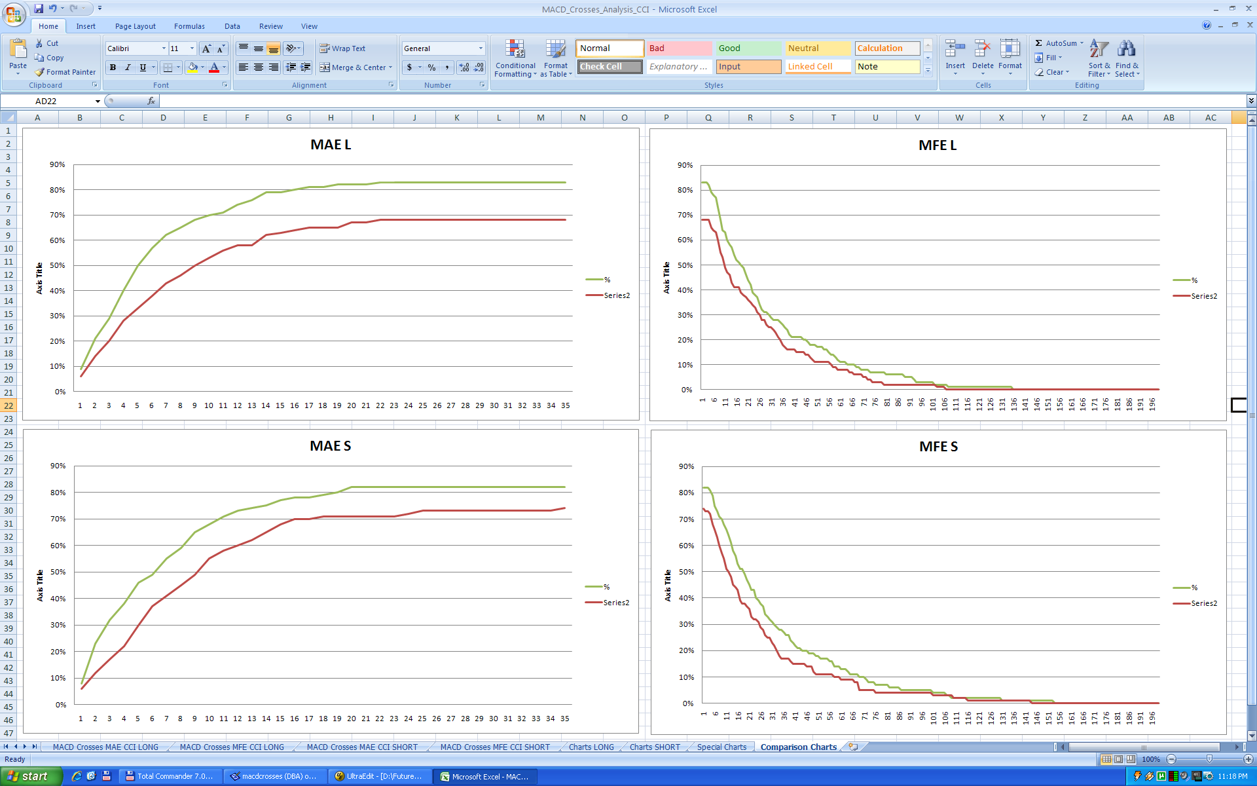Open the Calibri font name dropdown
This screenshot has width=1257, height=786.
(x=164, y=48)
